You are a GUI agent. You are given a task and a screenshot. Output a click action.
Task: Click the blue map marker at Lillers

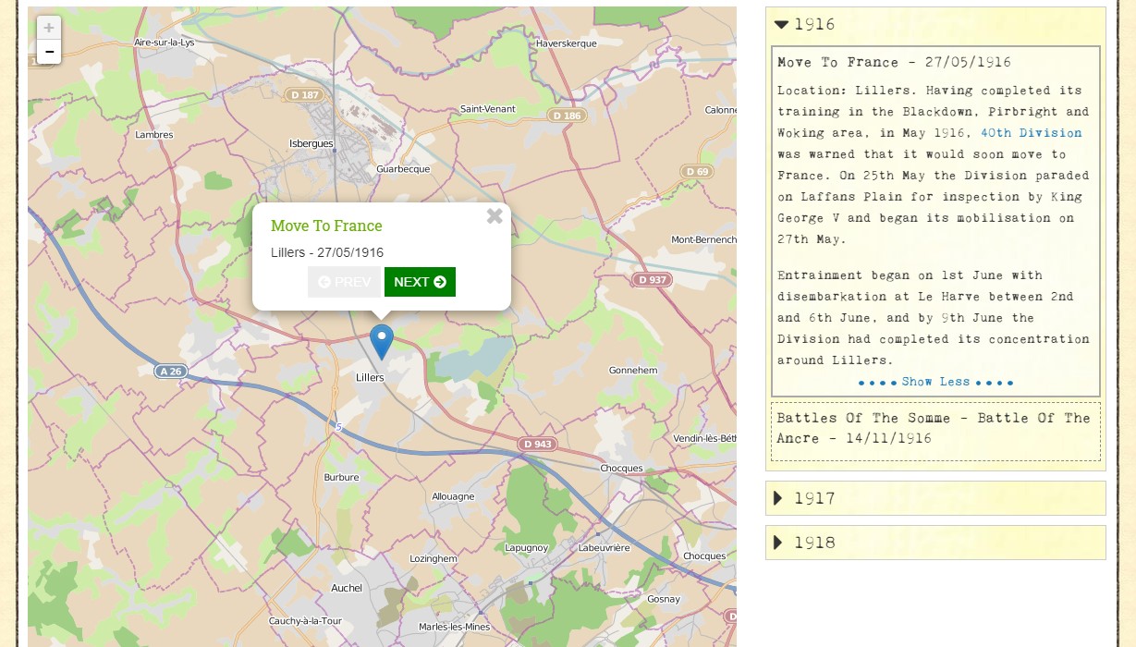[382, 341]
